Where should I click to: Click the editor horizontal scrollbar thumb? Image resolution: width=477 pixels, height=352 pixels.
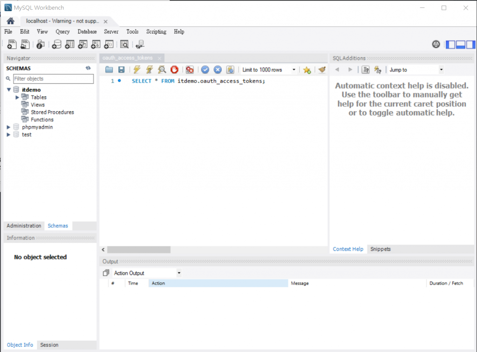(x=139, y=250)
